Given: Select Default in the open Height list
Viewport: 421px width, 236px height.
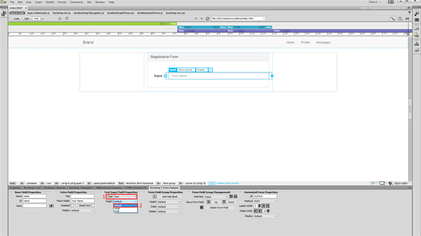Looking at the screenshot, I should point(126,206).
